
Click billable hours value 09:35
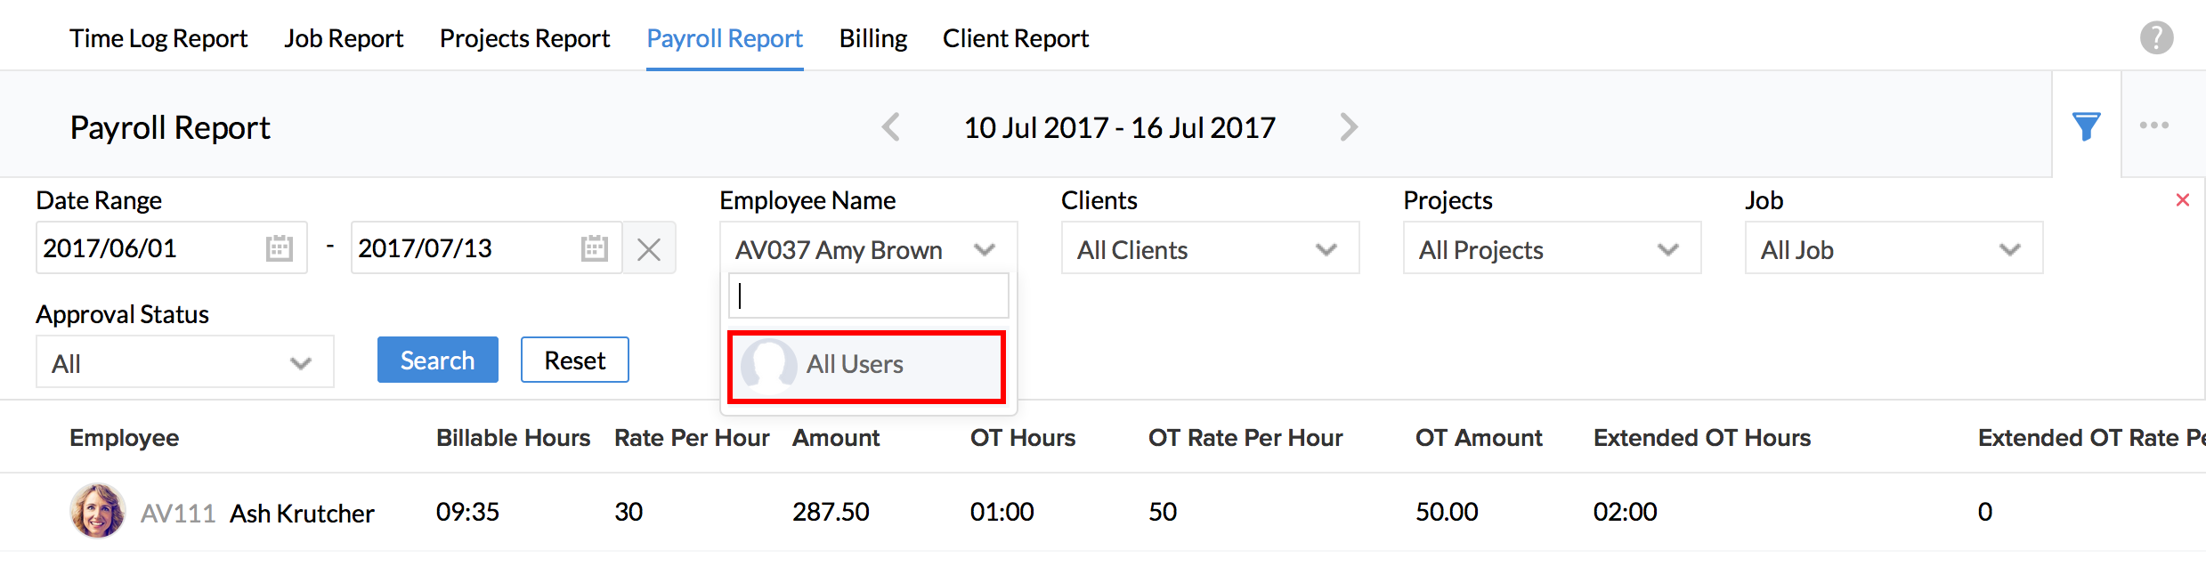467,512
